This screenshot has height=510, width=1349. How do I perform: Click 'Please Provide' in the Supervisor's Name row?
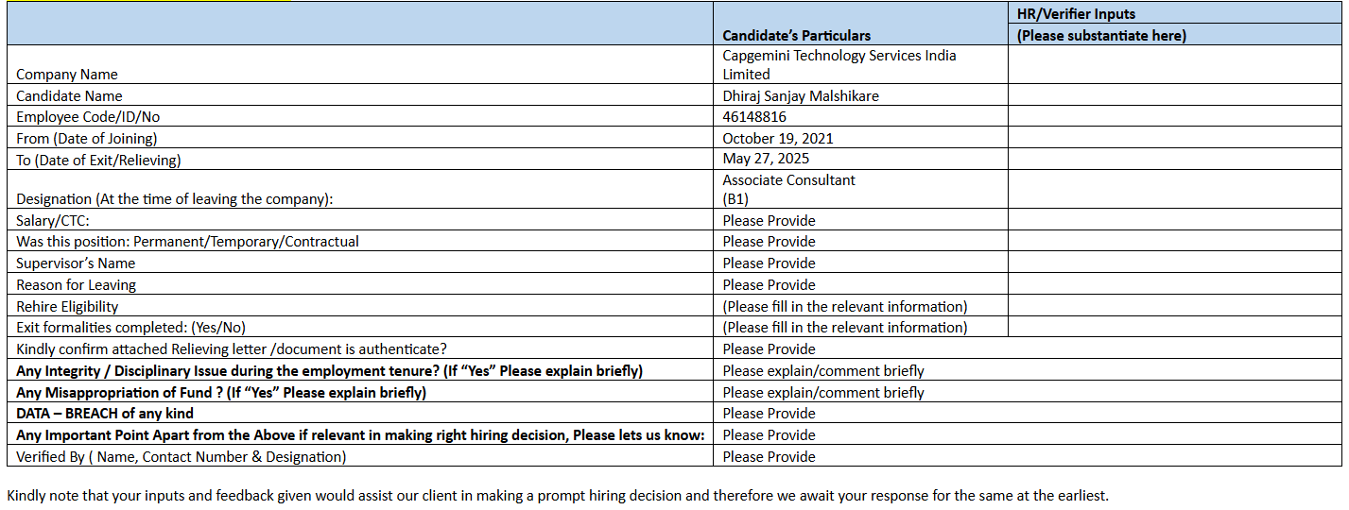(x=769, y=263)
